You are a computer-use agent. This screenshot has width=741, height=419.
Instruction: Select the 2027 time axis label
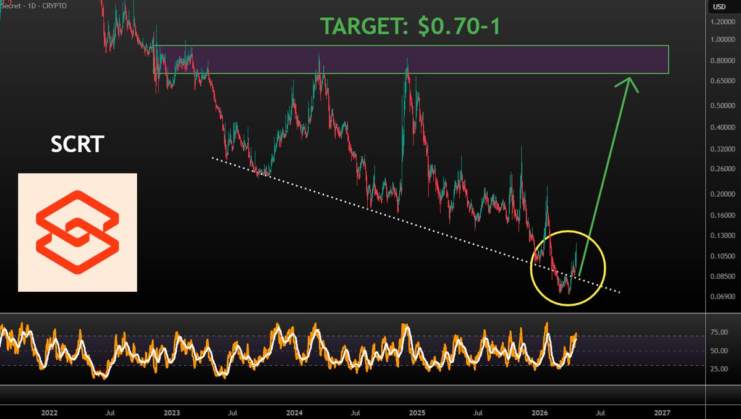[662, 413]
